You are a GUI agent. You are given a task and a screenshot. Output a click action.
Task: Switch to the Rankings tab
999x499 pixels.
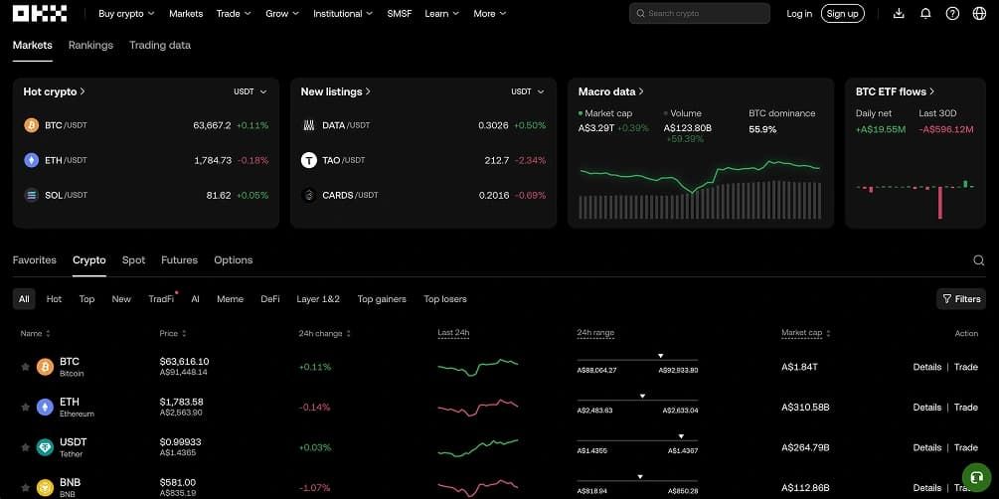click(91, 46)
